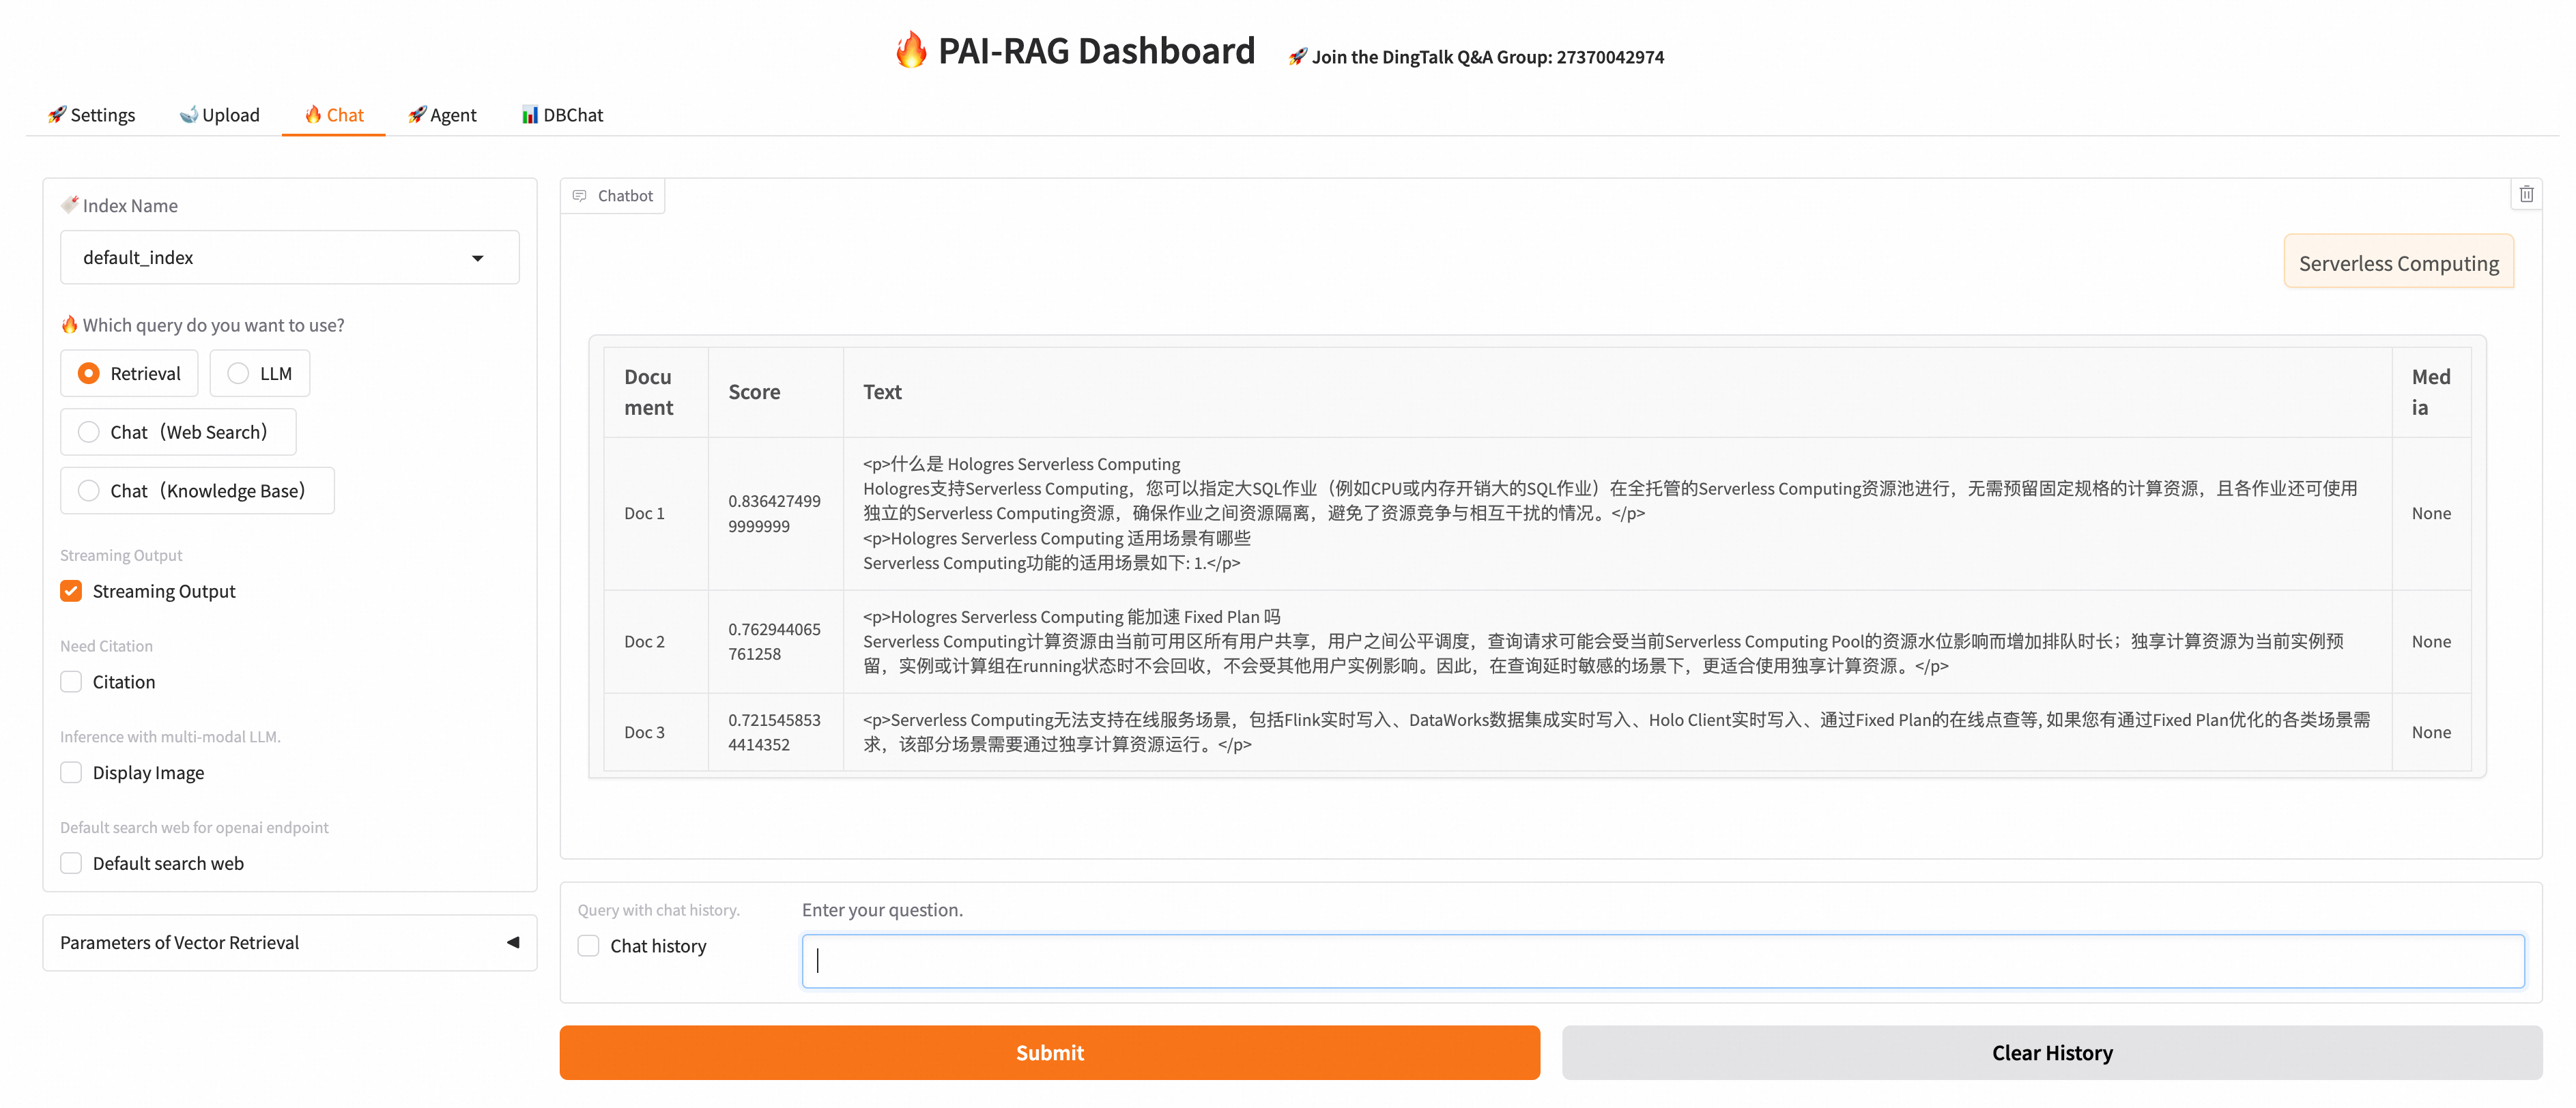Click the Index Name label icon
The image size is (2576, 1108).
pyautogui.click(x=69, y=205)
